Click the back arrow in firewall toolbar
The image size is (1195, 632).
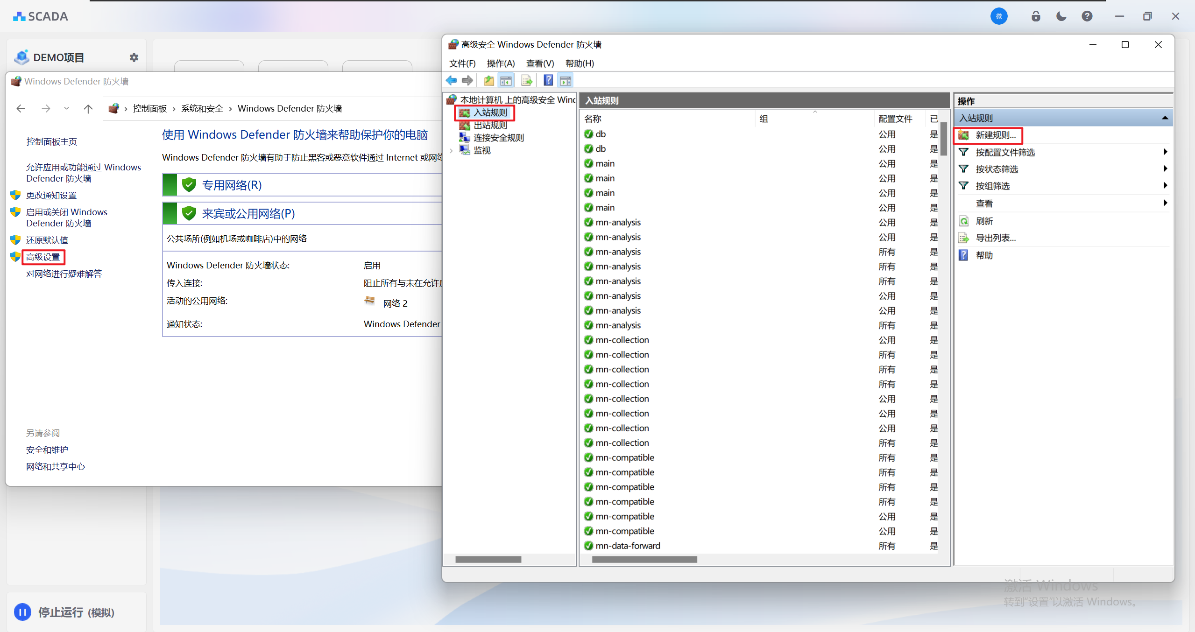click(451, 80)
